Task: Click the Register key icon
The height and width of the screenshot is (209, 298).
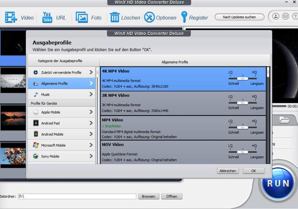Action: (184, 17)
